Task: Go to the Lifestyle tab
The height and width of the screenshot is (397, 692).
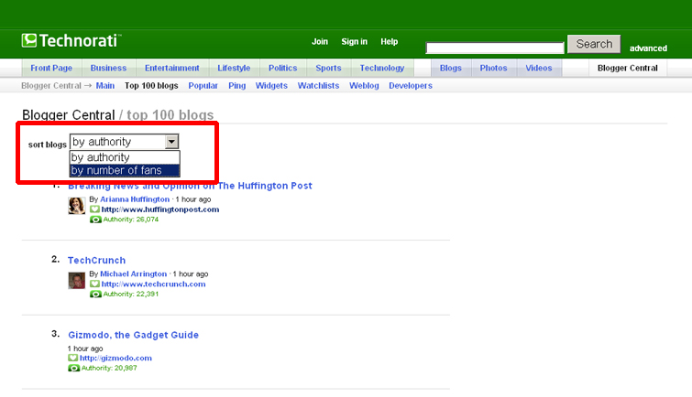Action: coord(234,68)
